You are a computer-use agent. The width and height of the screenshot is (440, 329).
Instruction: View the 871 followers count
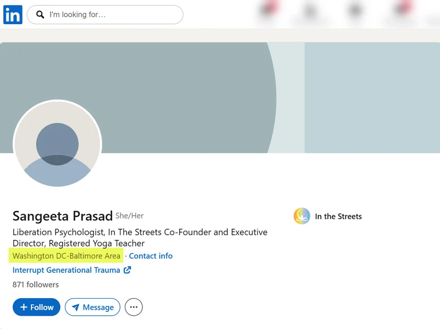coord(36,284)
